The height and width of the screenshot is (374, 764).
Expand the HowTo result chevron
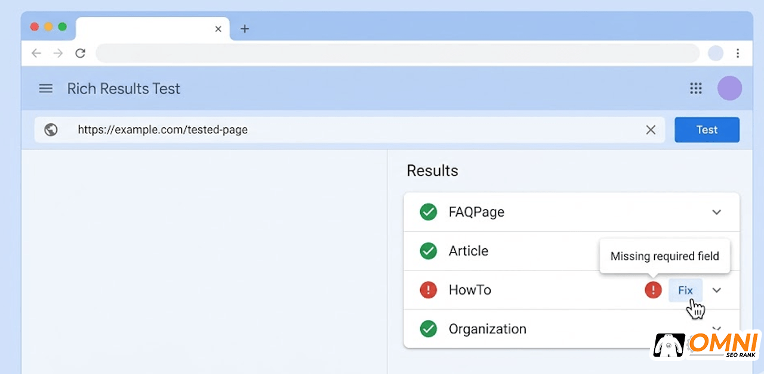pos(717,290)
